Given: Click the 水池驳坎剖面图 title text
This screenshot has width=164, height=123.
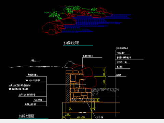Looking at the screenshot, I should (26, 116).
